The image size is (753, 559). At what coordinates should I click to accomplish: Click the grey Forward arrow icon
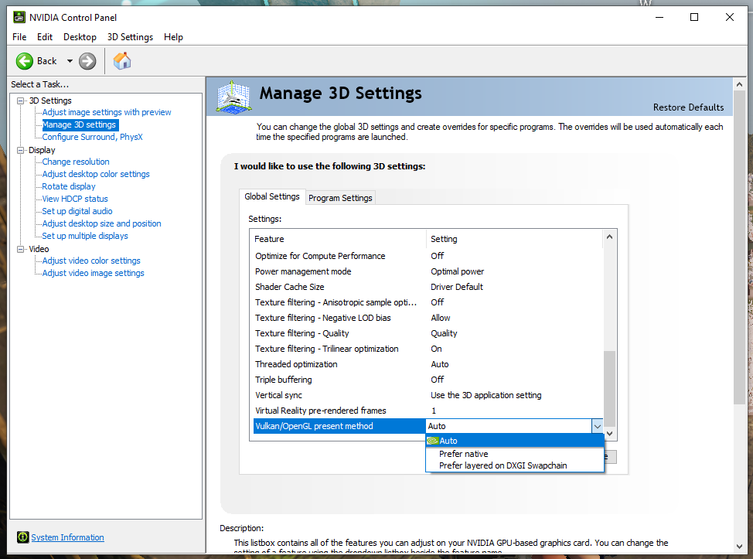pyautogui.click(x=87, y=61)
